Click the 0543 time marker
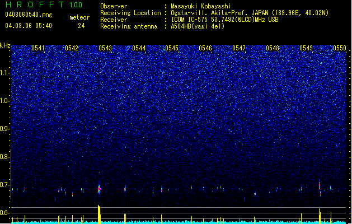The height and width of the screenshot is (224, 352). (x=105, y=48)
